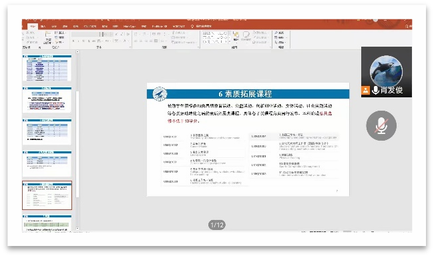The height and width of the screenshot is (256, 434).
Task: Toggle Bold formatting in the Font group
Action: 73,41
